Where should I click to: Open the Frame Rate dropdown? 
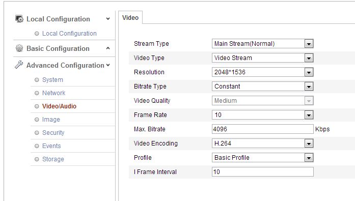coord(263,114)
